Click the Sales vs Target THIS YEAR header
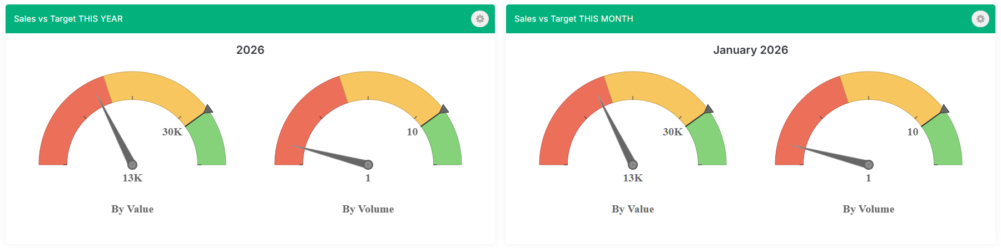Screen dimensions: 1001x248 click(68, 19)
